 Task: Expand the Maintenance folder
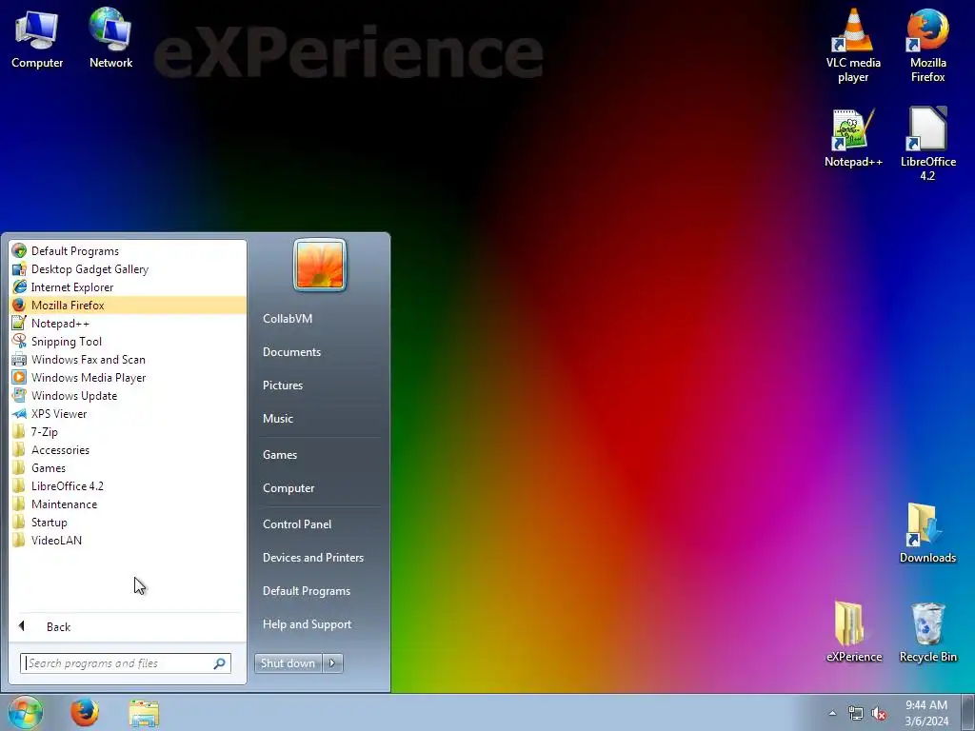(x=128, y=504)
